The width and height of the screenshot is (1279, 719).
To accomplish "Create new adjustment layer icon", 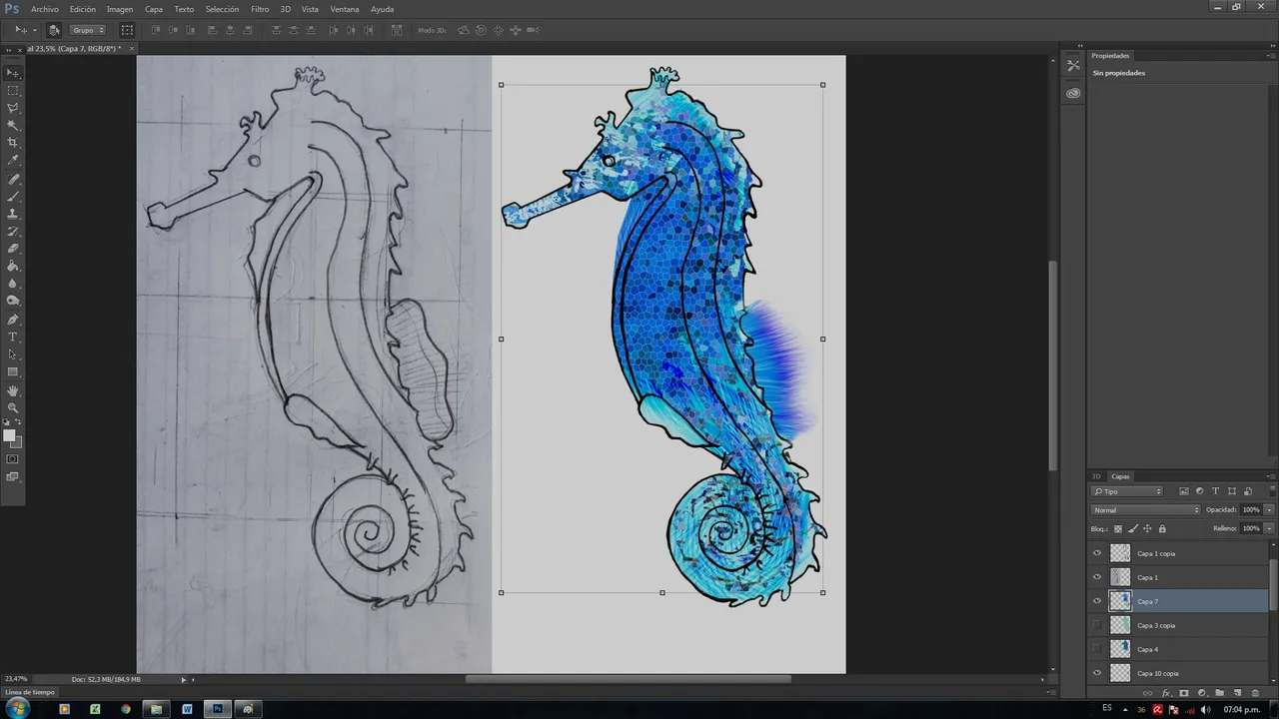I will click(1202, 693).
